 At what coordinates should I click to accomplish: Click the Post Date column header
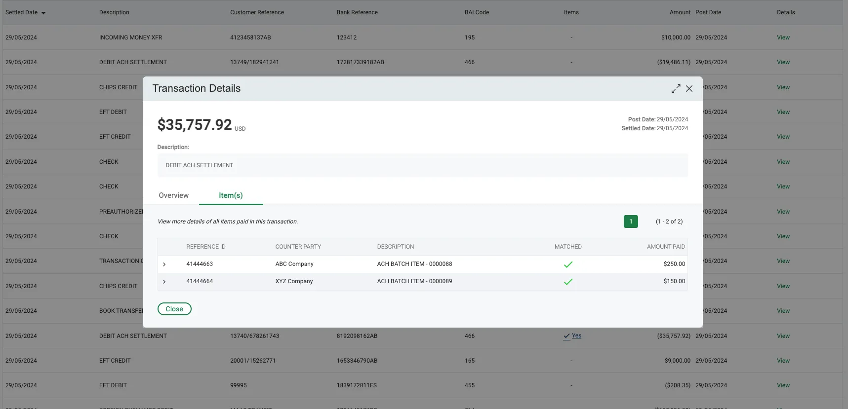tap(708, 12)
